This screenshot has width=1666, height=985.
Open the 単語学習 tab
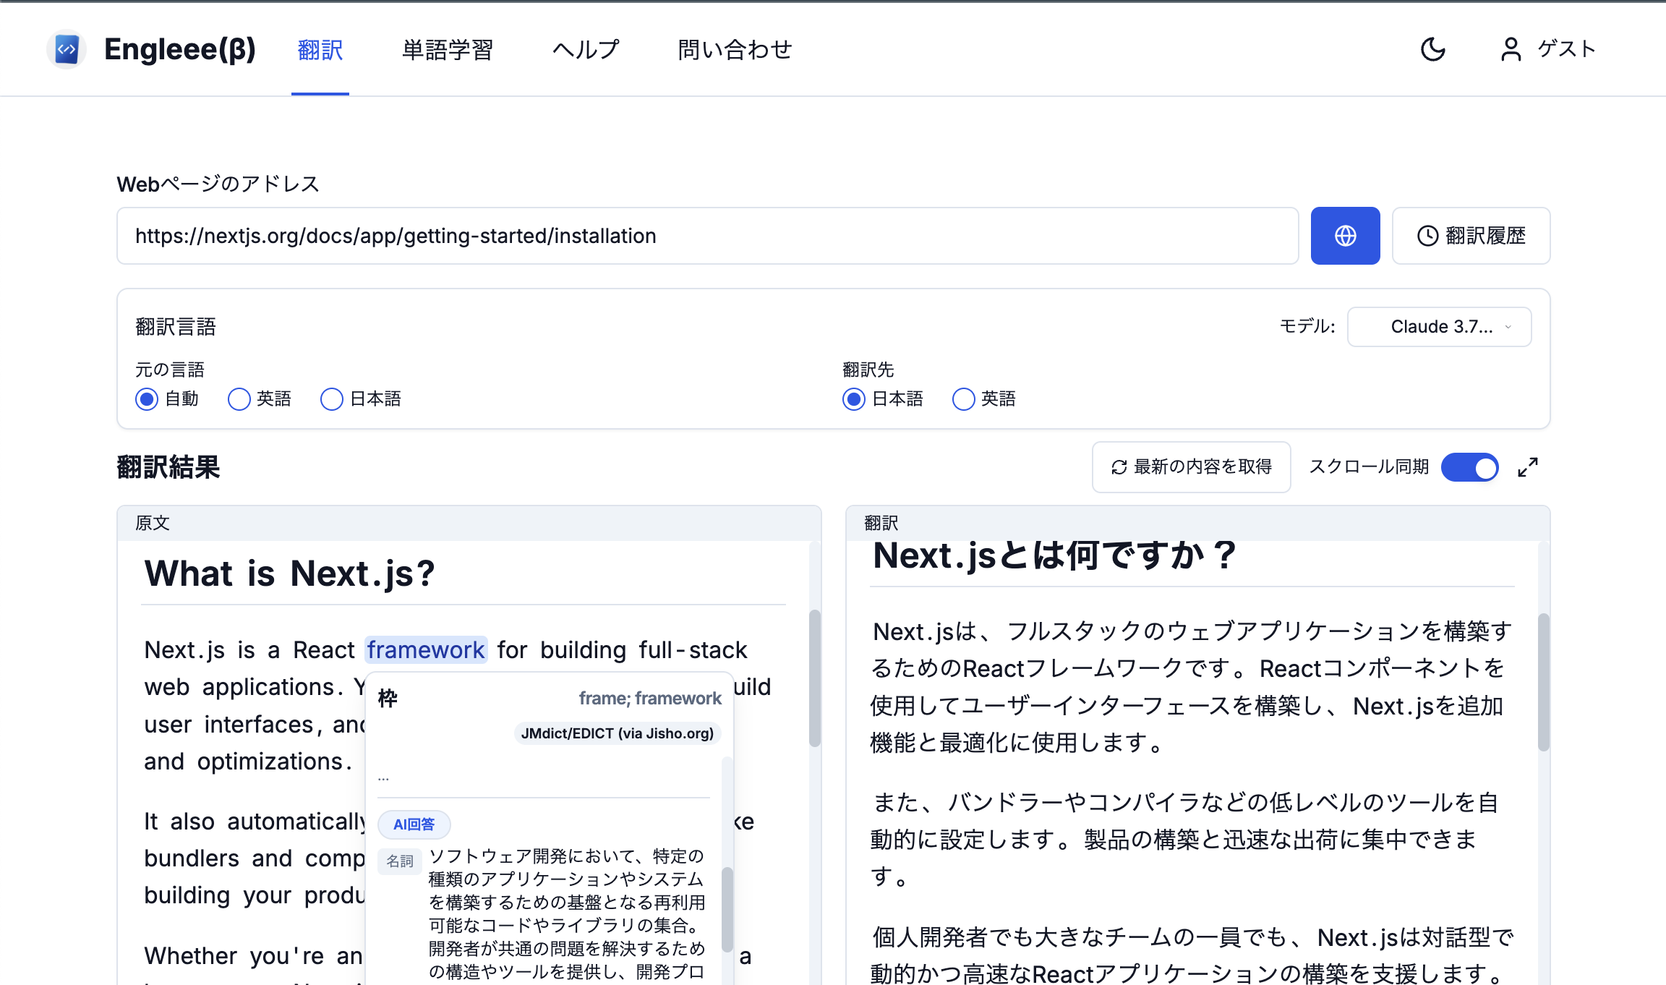click(x=448, y=50)
